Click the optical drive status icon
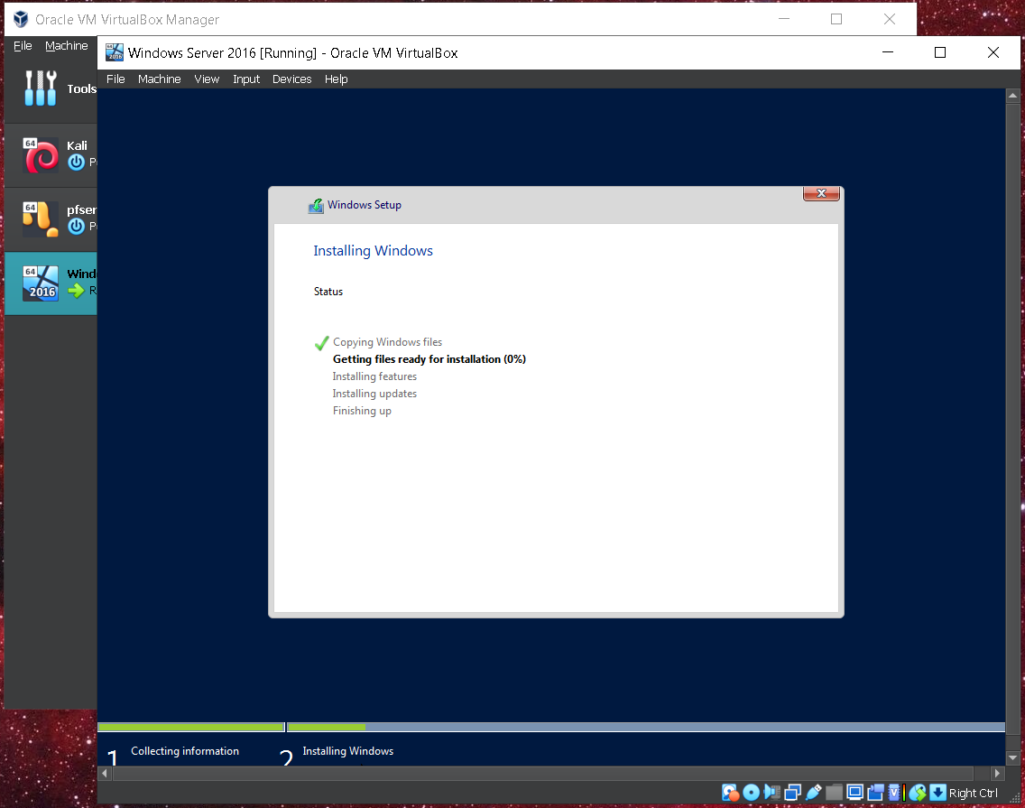The image size is (1025, 808). pyautogui.click(x=751, y=793)
